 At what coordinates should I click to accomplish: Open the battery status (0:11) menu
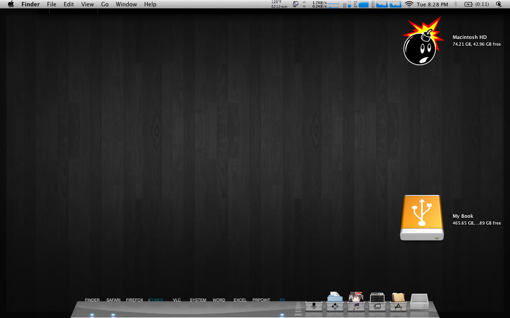(x=477, y=4)
